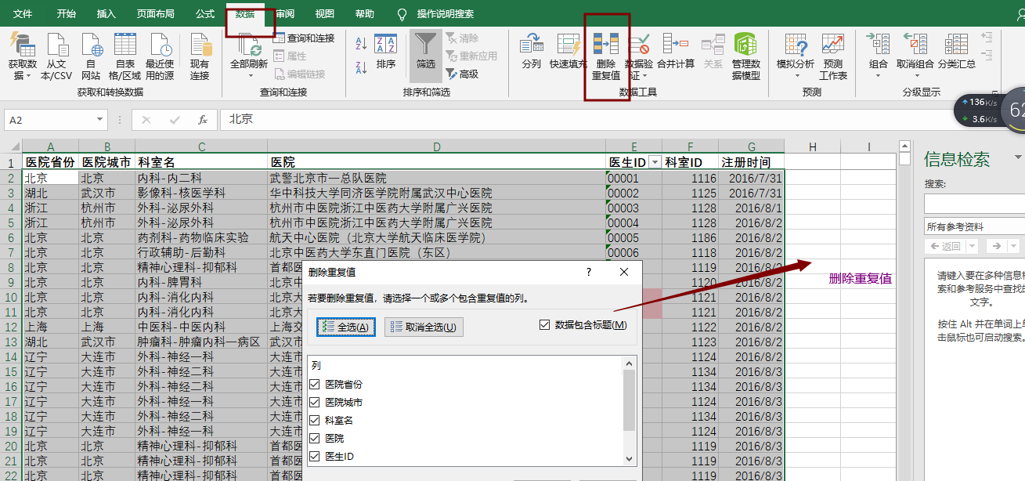
Task: Uncheck the 医生ID column checkbox
Action: [x=315, y=456]
